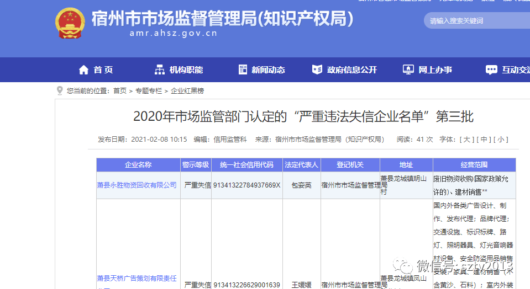Click the home icon beside 首页
Image resolution: width=530 pixels, height=289 pixels.
pyautogui.click(x=83, y=70)
